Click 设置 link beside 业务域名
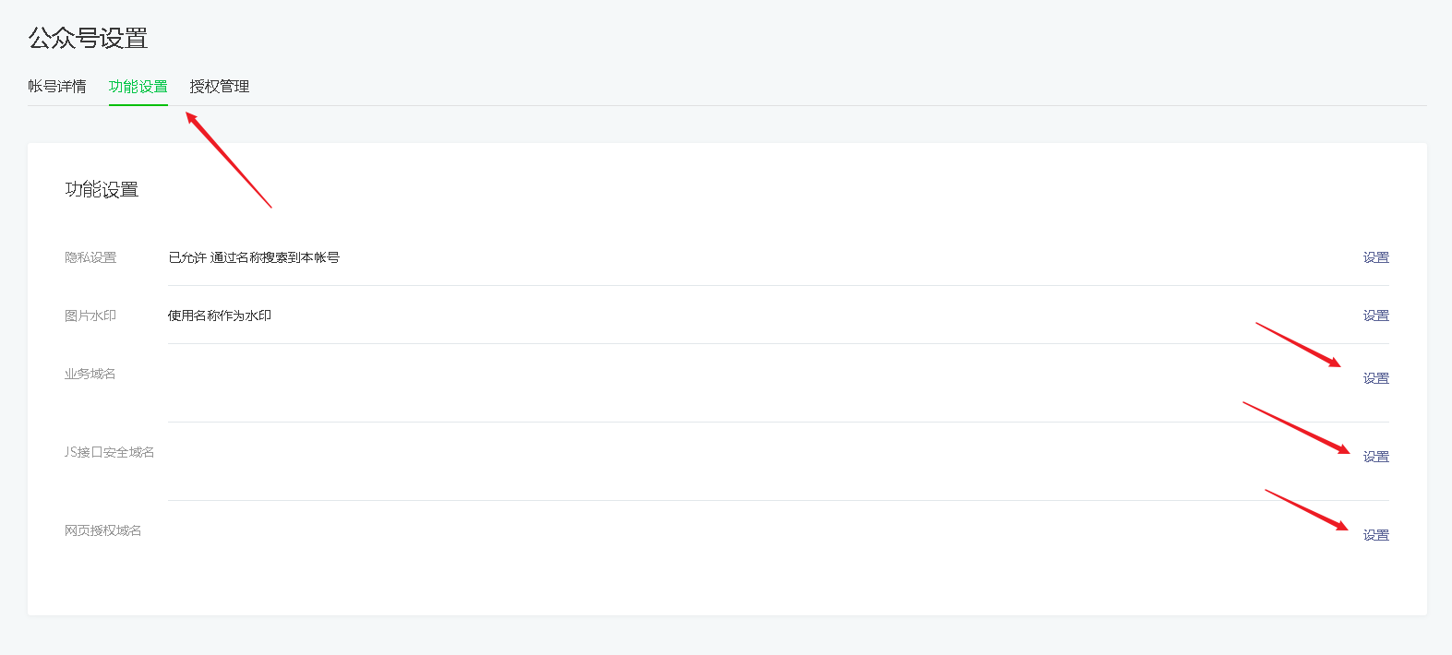Image resolution: width=1452 pixels, height=655 pixels. point(1375,378)
